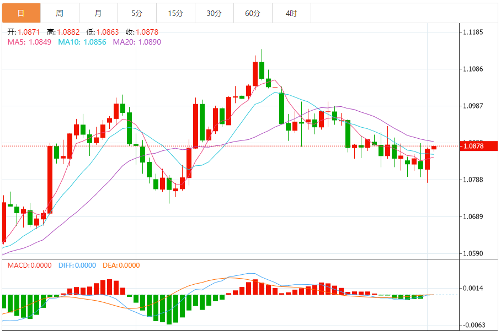Viewport: 501px width, 331px height.
Task: Select the 日 daily chart tab
Action: 21,13
